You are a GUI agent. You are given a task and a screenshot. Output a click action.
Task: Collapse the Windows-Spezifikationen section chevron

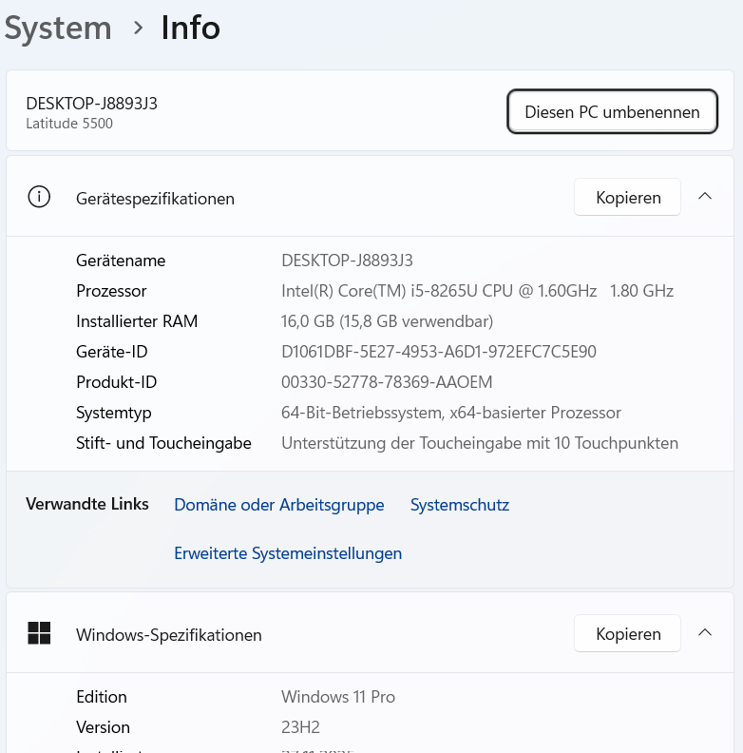point(705,633)
